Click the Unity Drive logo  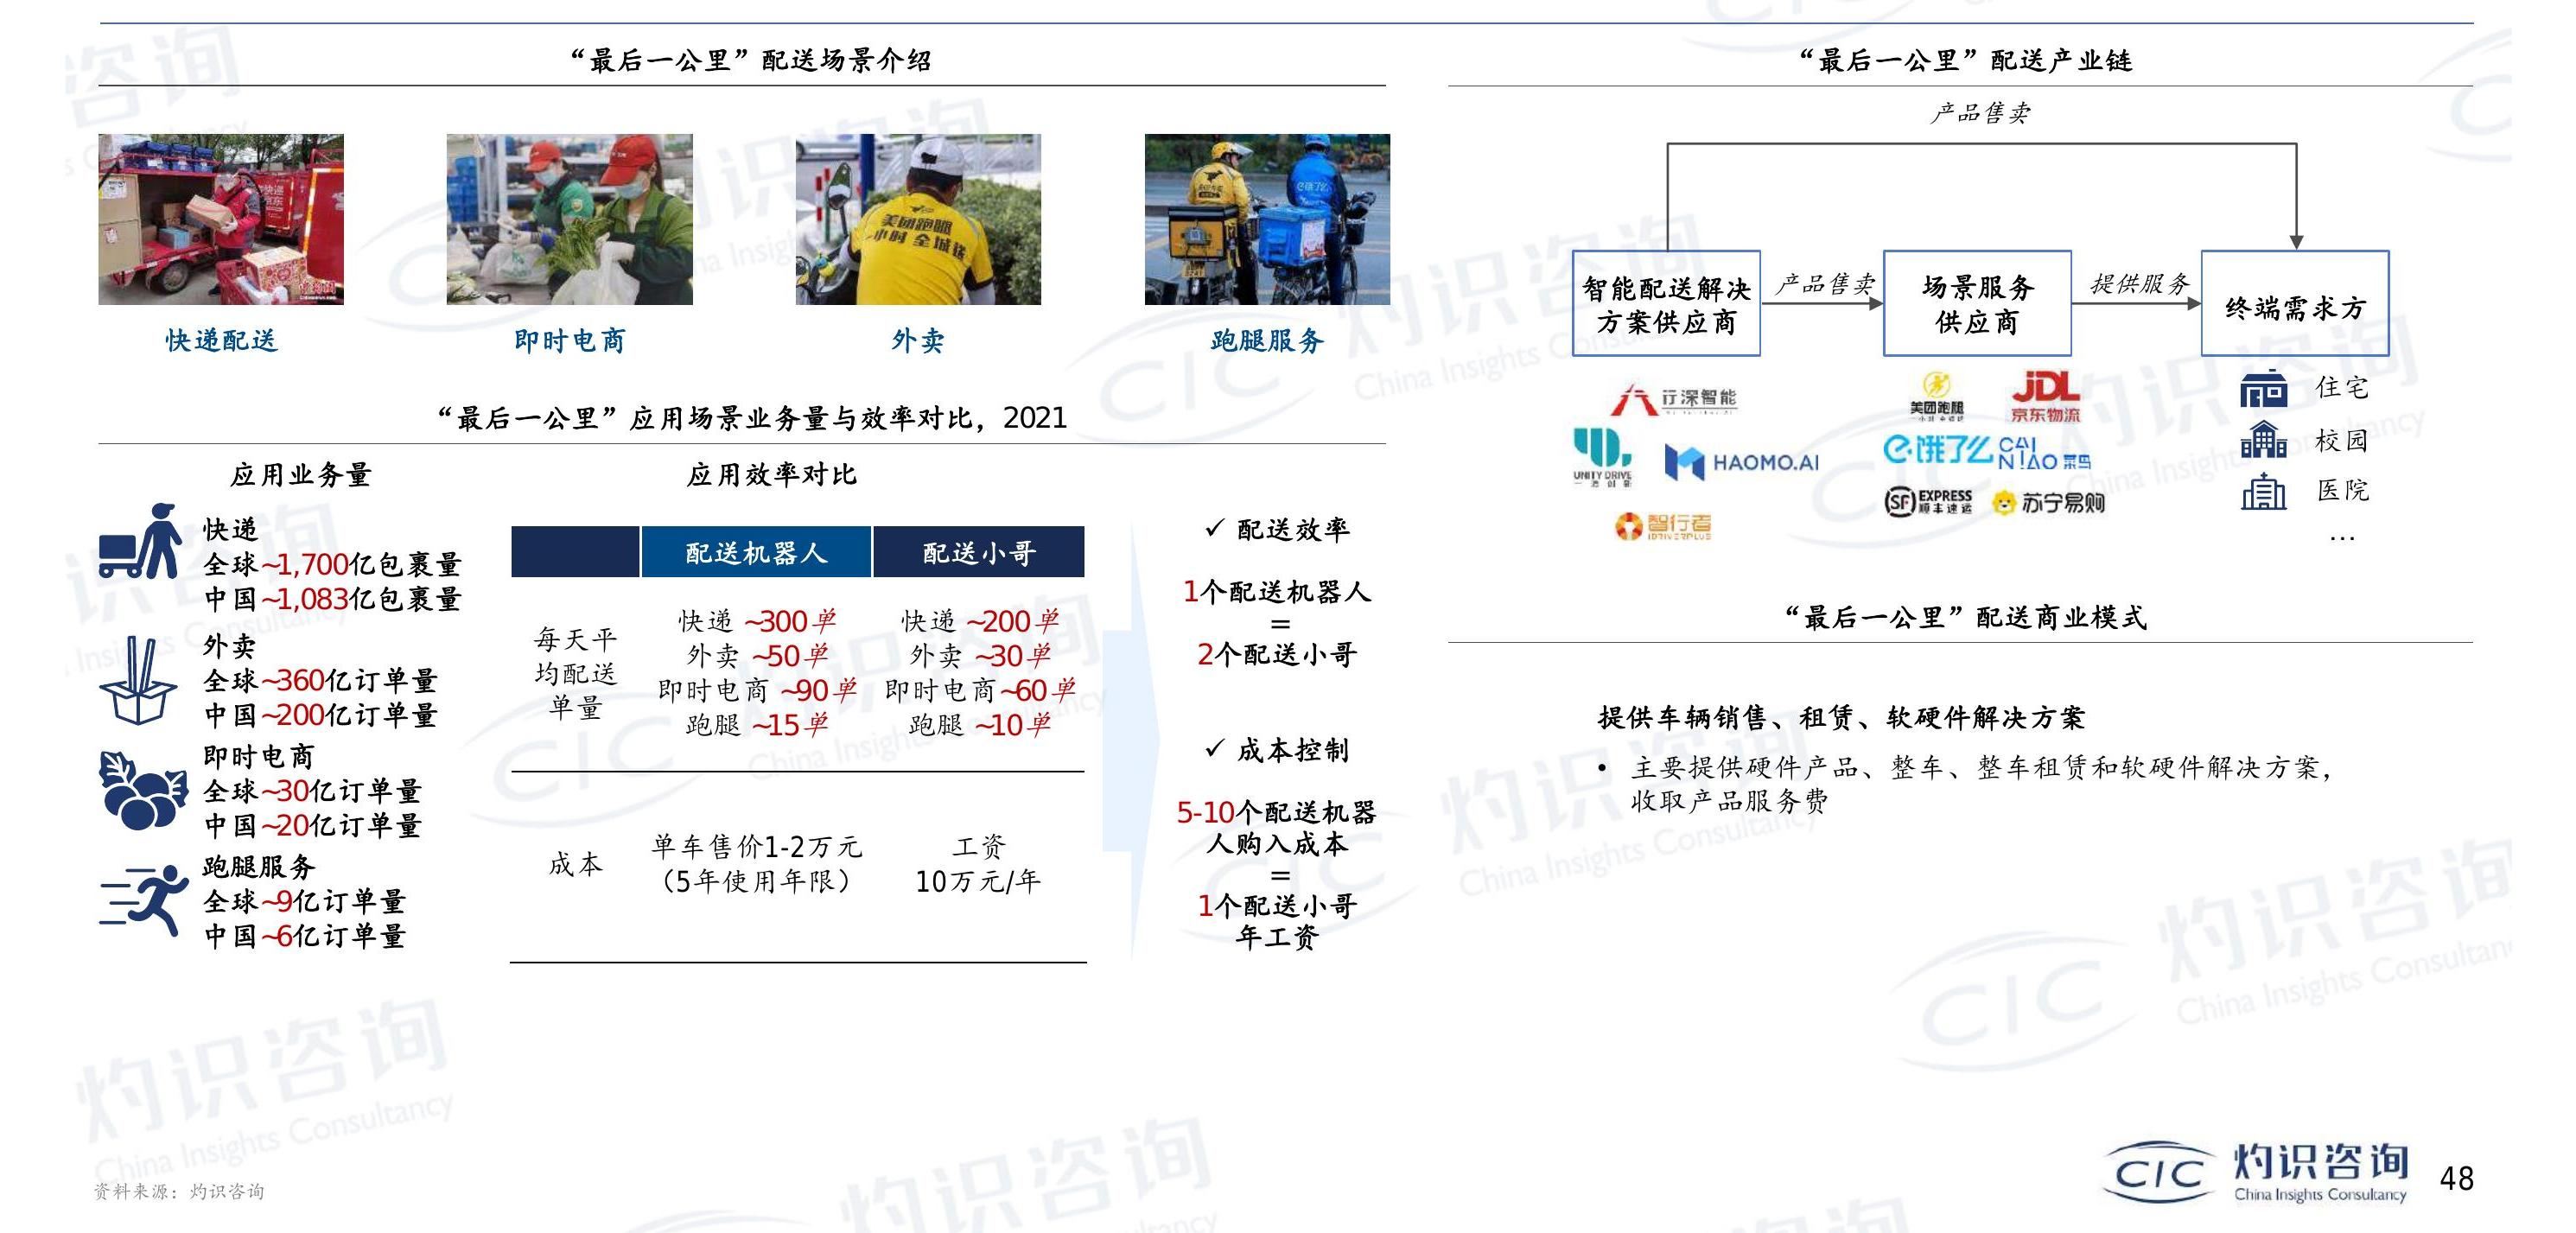pyautogui.click(x=1602, y=457)
